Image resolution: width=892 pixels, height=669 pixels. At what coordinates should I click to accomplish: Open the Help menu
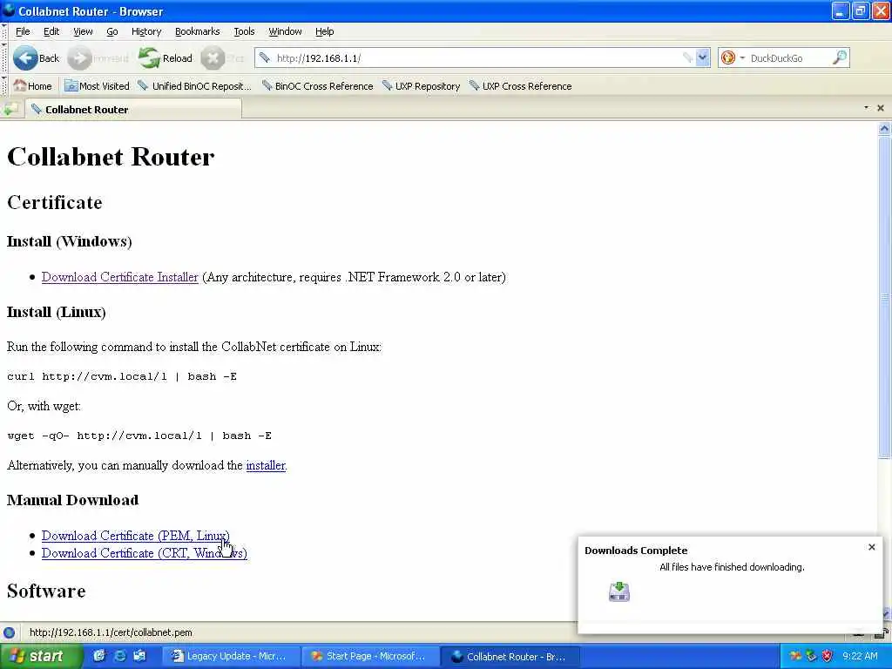coord(324,31)
